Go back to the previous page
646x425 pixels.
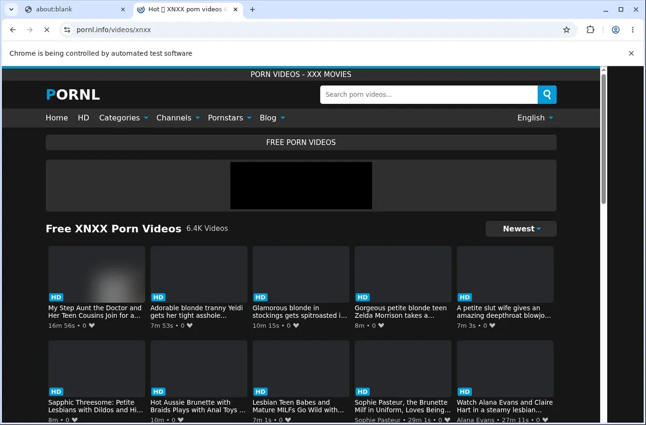tap(13, 30)
